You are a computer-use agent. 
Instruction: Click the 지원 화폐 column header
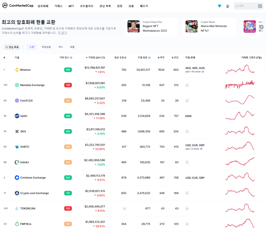(190, 58)
